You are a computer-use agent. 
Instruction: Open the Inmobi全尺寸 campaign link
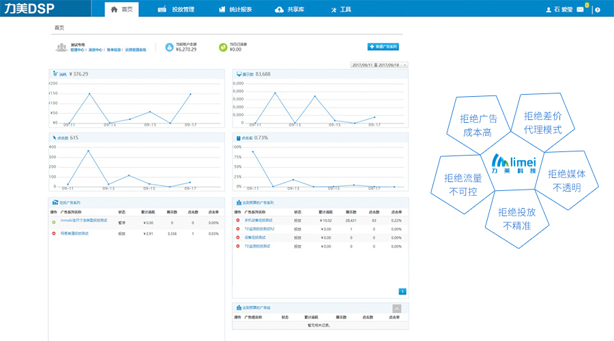(x=84, y=220)
